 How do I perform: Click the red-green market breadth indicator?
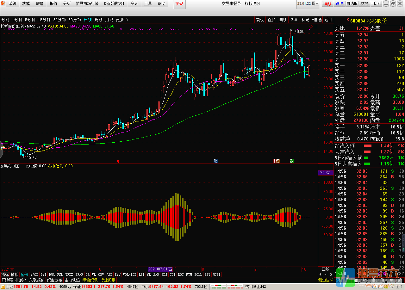[226, 287]
